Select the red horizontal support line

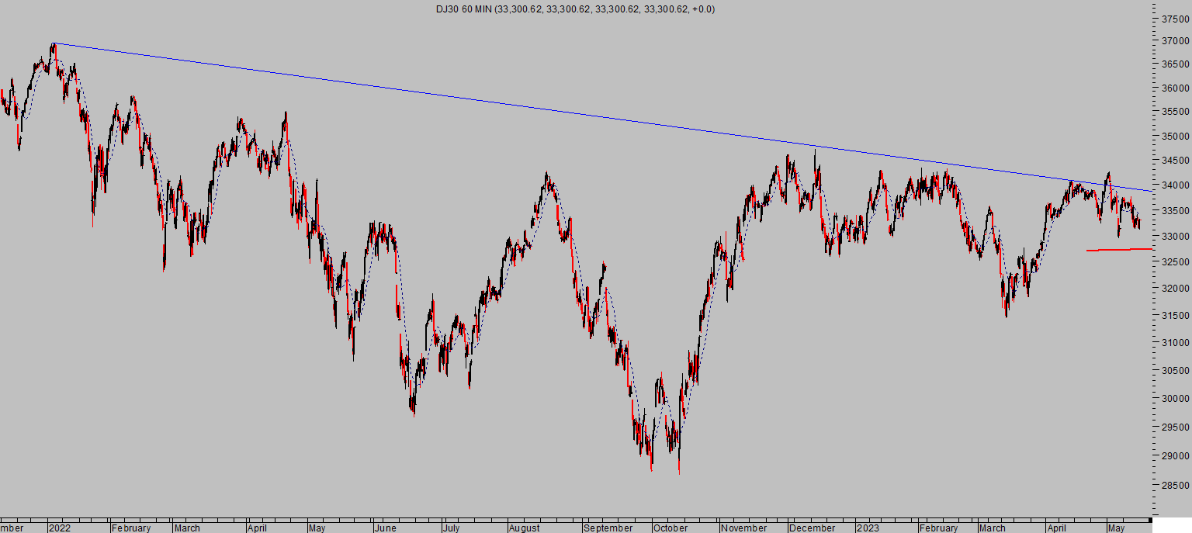pyautogui.click(x=1119, y=250)
